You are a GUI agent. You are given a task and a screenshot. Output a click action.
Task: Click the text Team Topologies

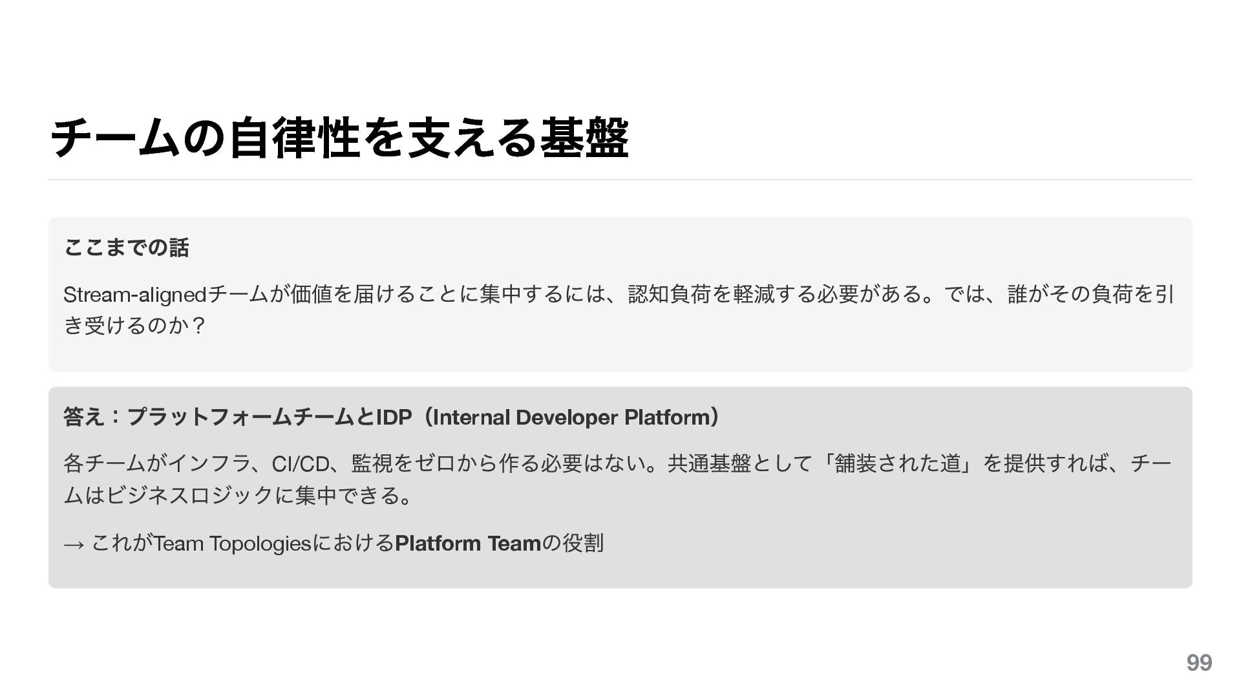[x=233, y=544]
